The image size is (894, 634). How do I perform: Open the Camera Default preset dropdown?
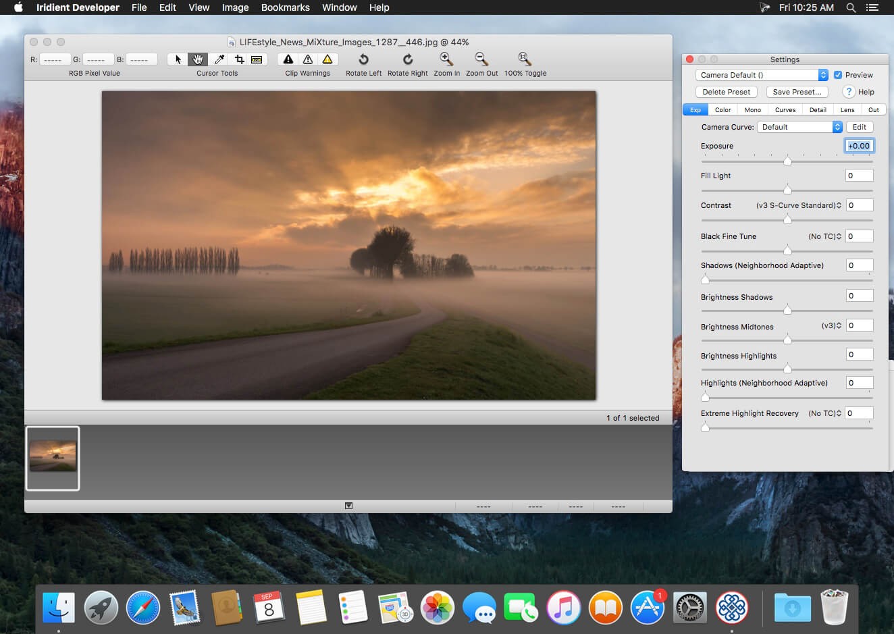760,74
